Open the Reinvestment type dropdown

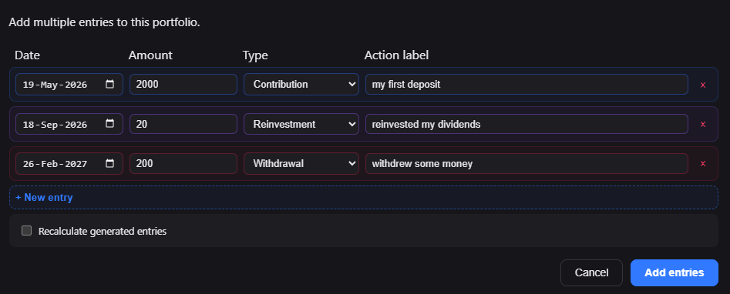[301, 124]
